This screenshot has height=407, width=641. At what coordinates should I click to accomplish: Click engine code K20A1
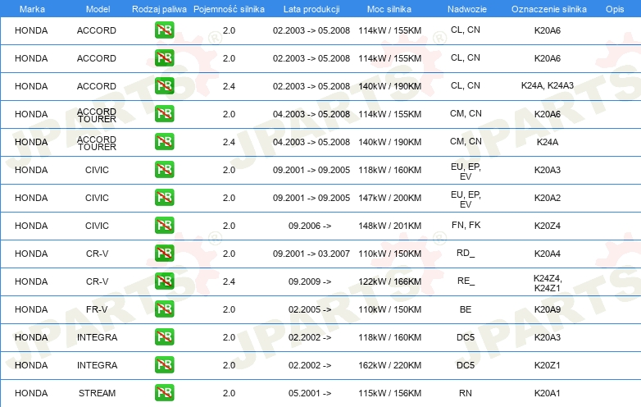pos(548,393)
